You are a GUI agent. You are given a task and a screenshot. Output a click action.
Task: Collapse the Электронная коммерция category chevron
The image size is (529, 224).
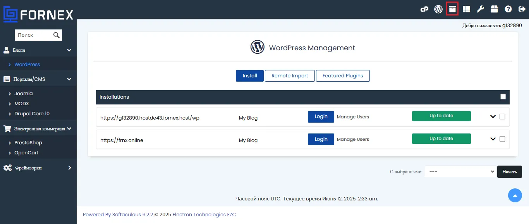(69, 129)
